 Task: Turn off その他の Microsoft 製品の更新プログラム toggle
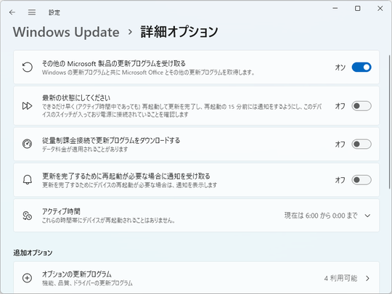click(x=362, y=68)
